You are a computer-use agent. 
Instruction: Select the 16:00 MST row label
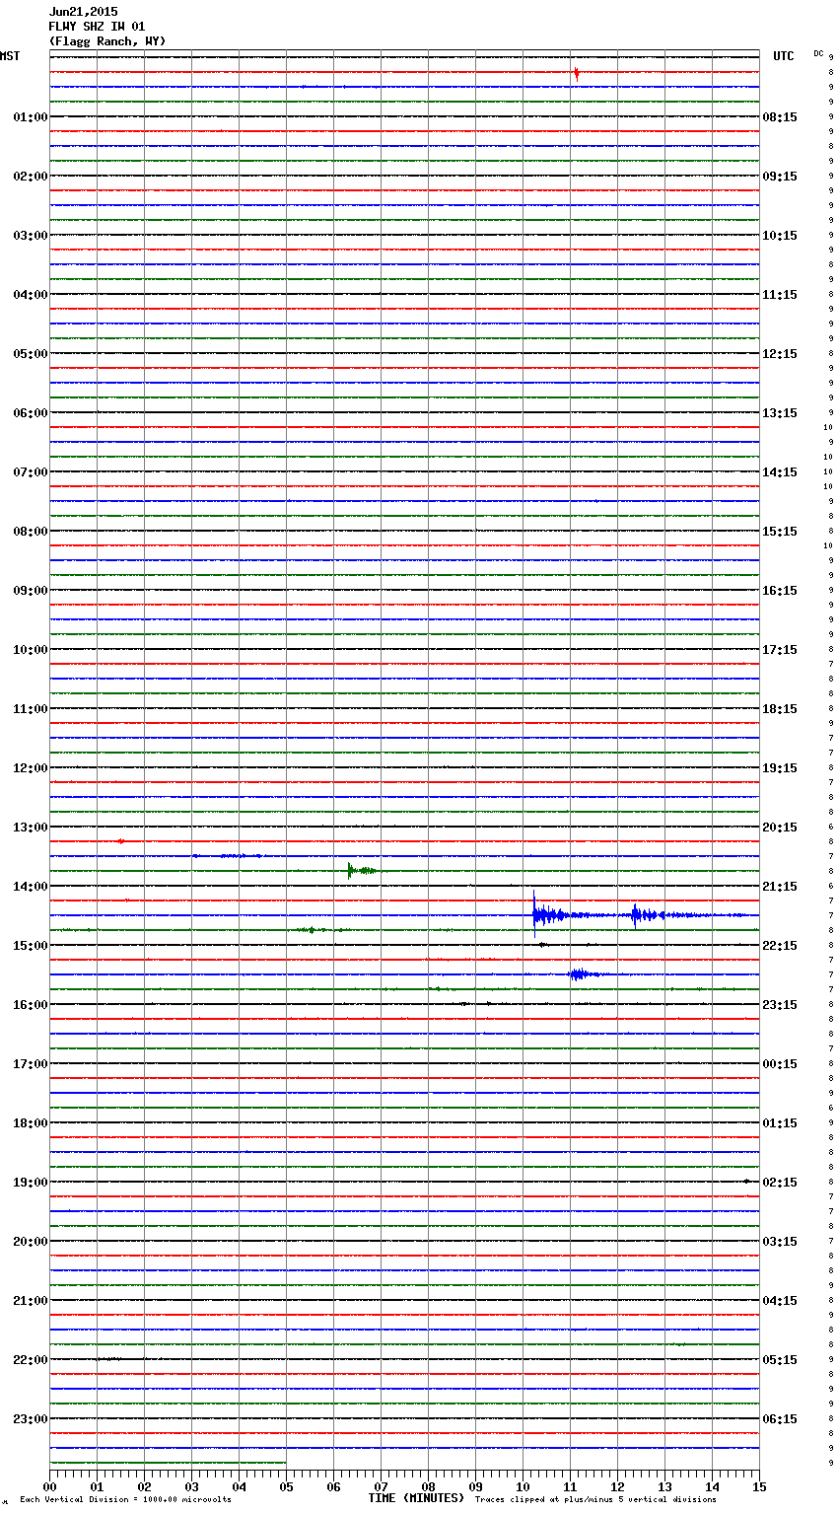click(31, 1005)
